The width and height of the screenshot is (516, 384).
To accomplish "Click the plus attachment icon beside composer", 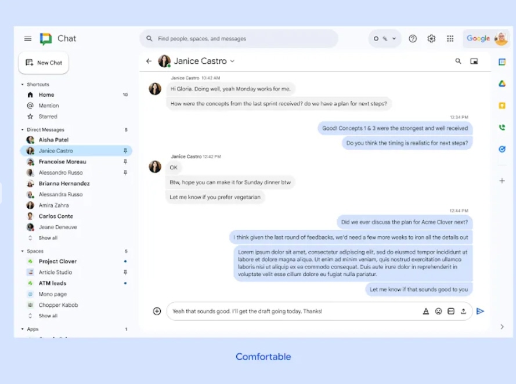I will [x=157, y=311].
